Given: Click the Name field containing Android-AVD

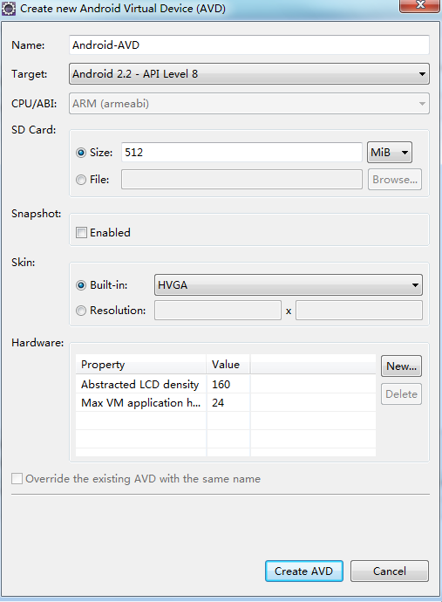Looking at the screenshot, I should 249,44.
